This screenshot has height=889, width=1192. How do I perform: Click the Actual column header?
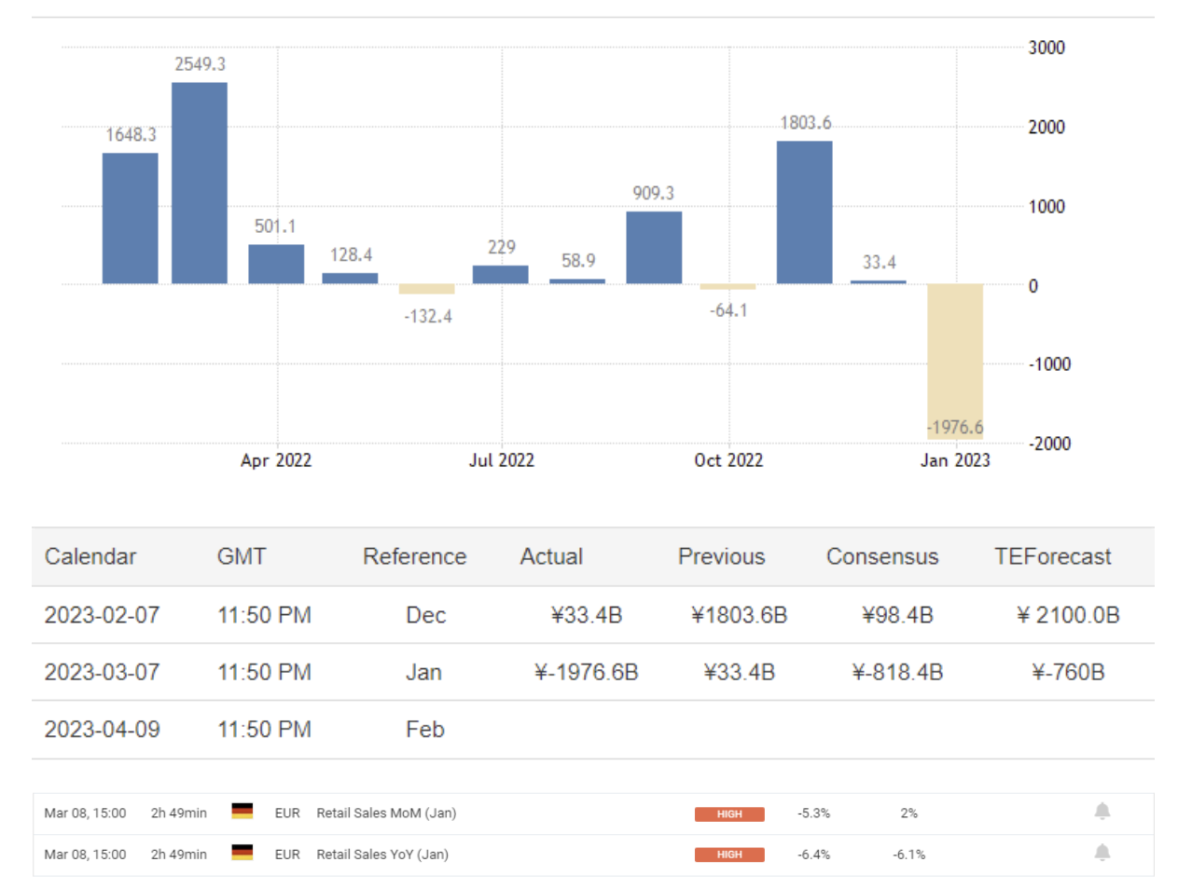point(551,556)
